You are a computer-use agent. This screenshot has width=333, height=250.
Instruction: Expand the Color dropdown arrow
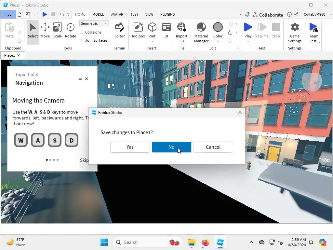click(218, 41)
